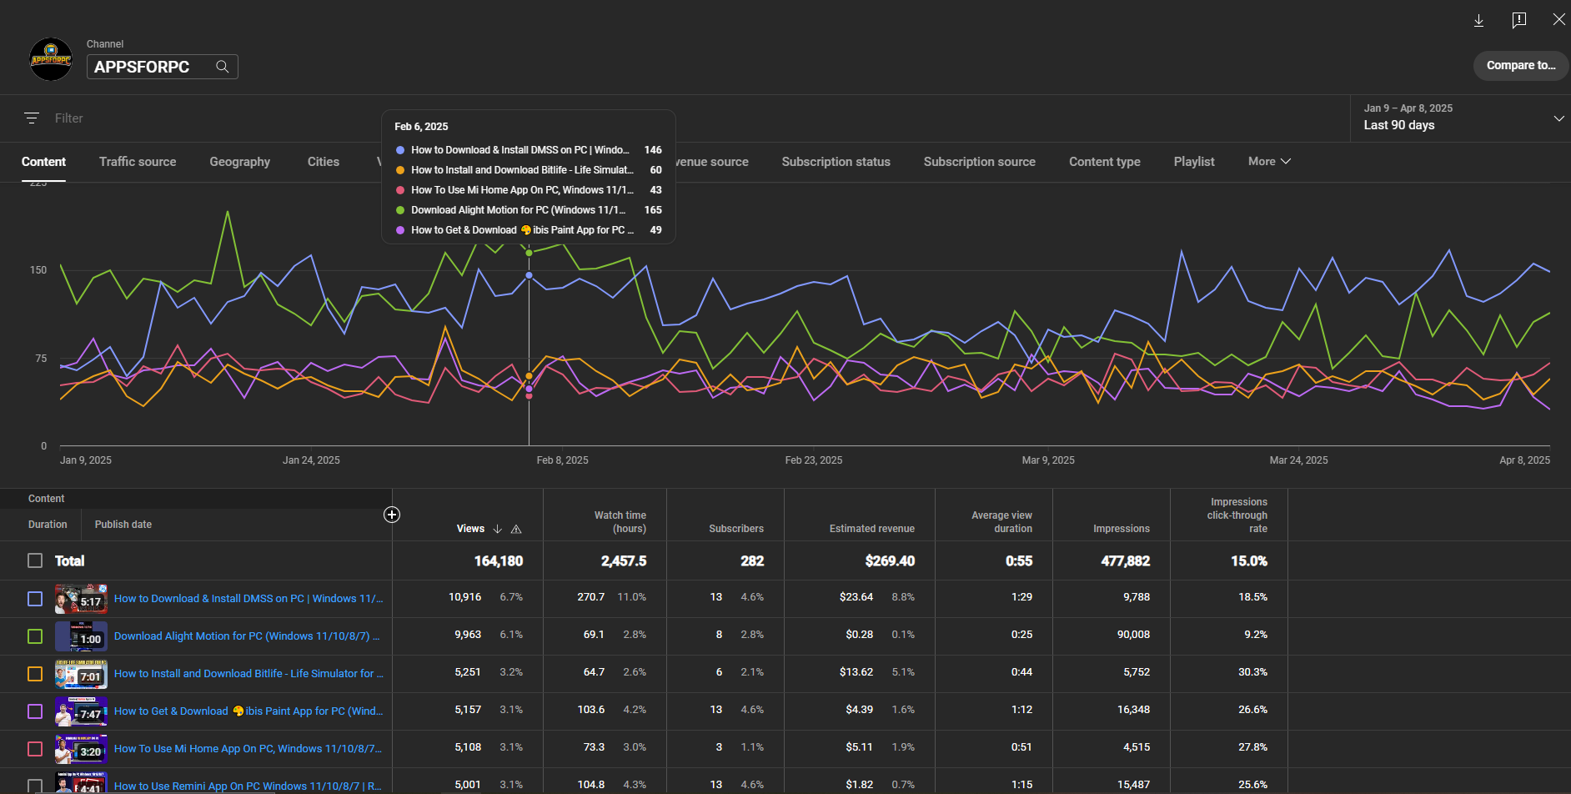Close the analytics advanced mode view

[x=1558, y=19]
